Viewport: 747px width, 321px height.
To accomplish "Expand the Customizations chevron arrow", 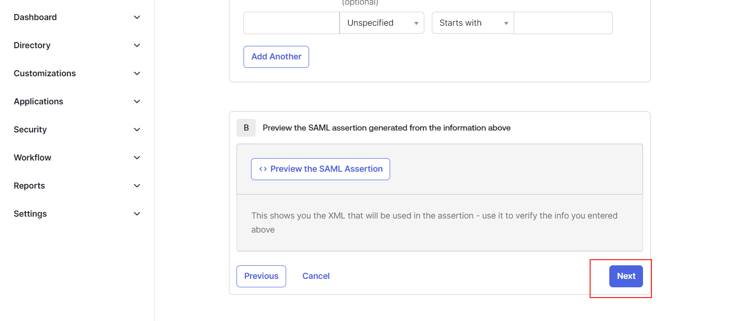I will coord(137,73).
